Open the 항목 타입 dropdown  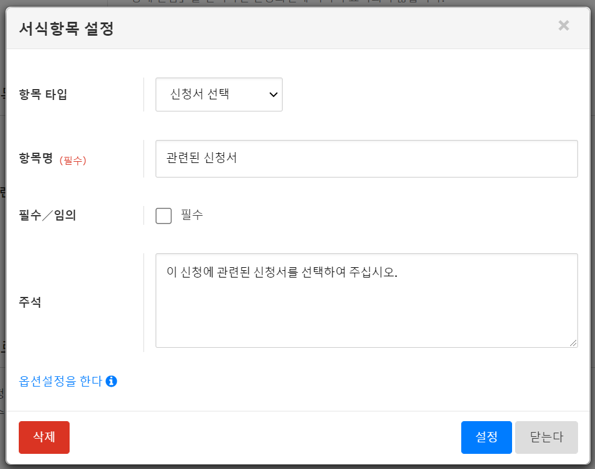pyautogui.click(x=219, y=95)
